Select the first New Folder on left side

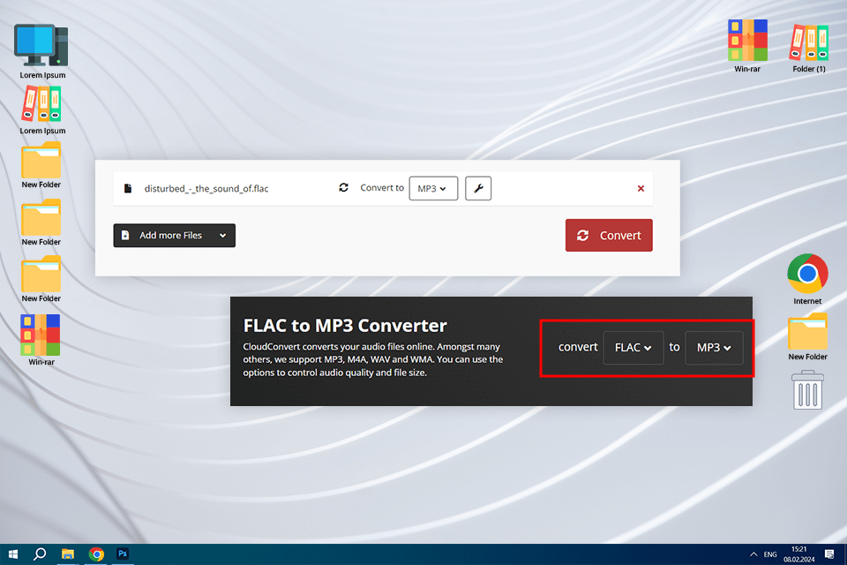point(41,165)
